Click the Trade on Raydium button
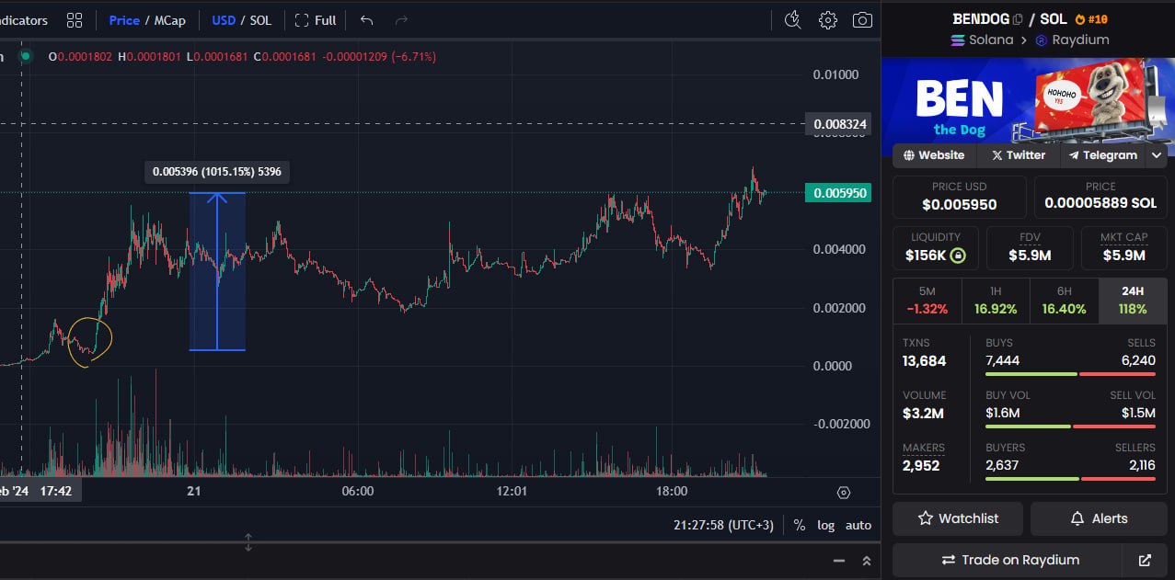Viewport: 1175px width, 580px height. 1008,560
